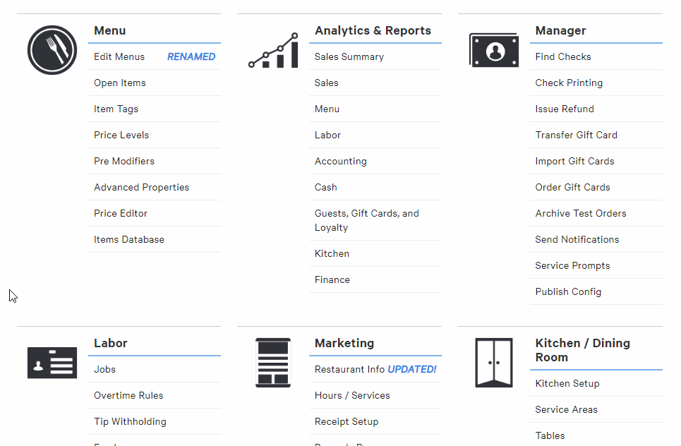681x446 pixels.
Task: Click the Analytics line chart icon
Action: click(x=273, y=51)
